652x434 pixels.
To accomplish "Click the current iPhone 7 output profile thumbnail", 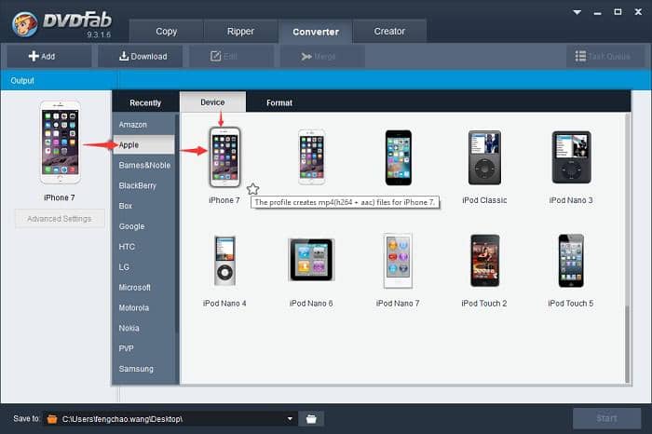I will pos(60,142).
